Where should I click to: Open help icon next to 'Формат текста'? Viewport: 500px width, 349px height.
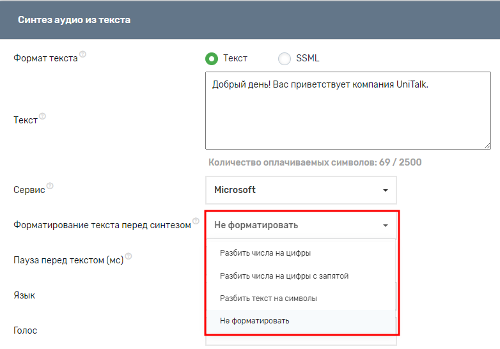coord(82,54)
